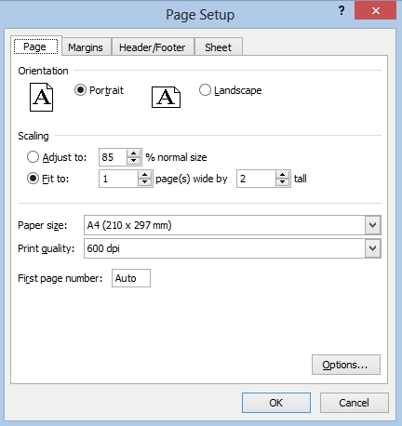Decrease the Adjust to percentage value
Screen dimensions: 402x426
[x=134, y=161]
